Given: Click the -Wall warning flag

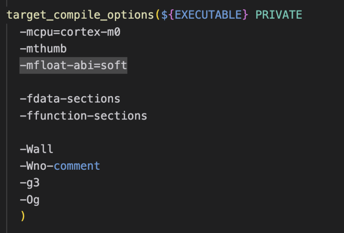Looking at the screenshot, I should 36,149.
